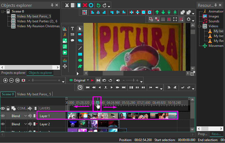225x143 pixels.
Task: Expand the editing toolbar overflow arrow
Action: (x=109, y=7)
